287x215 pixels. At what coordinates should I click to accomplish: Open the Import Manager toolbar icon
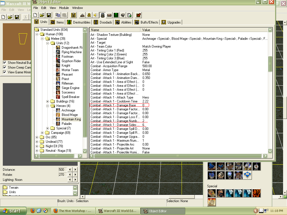coord(129,15)
